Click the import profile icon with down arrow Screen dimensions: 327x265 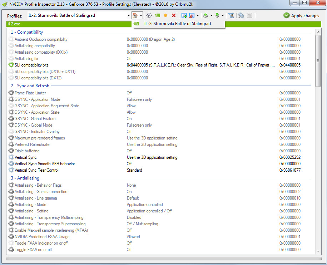[217, 15]
